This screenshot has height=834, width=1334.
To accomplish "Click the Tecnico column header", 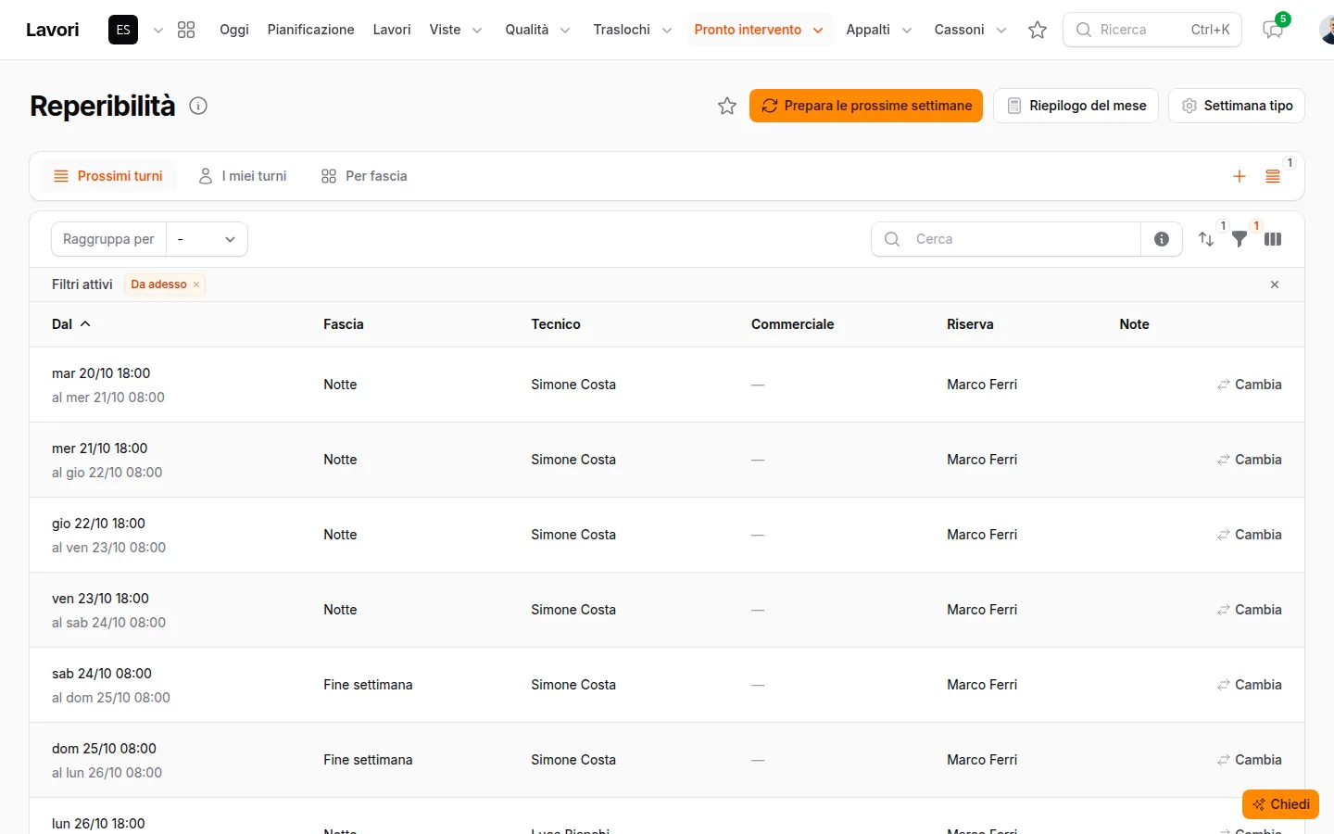I will 556,324.
